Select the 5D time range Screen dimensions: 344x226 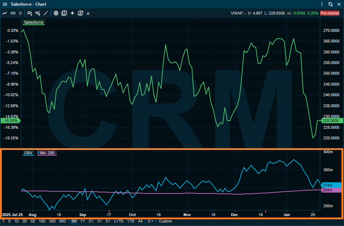(33, 221)
